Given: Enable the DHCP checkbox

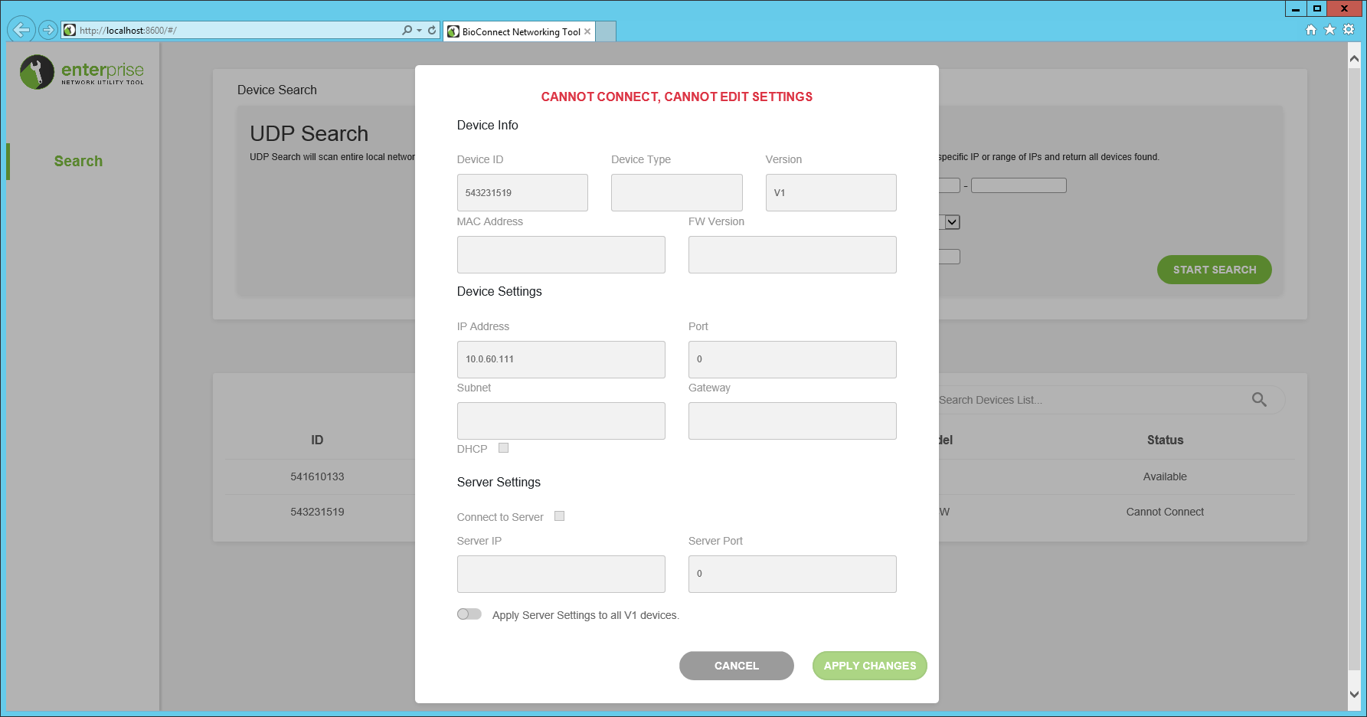Looking at the screenshot, I should pos(503,447).
